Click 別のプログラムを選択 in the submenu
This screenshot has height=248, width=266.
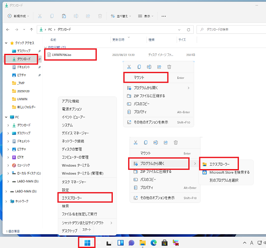coord(224,180)
